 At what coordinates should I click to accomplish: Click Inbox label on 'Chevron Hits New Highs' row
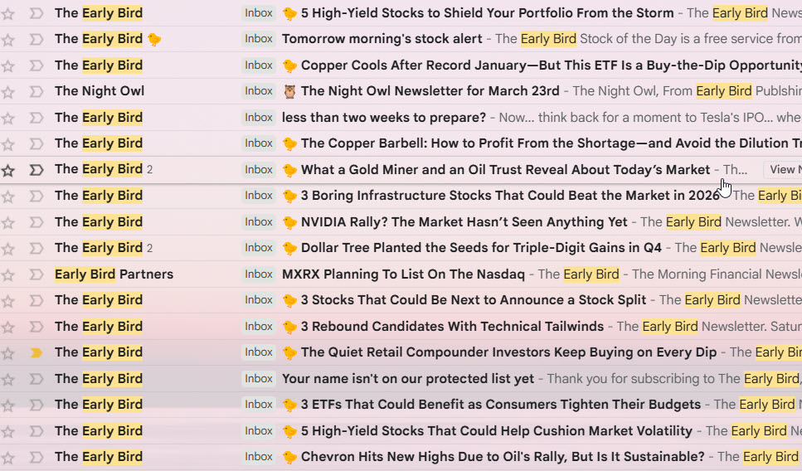click(258, 457)
